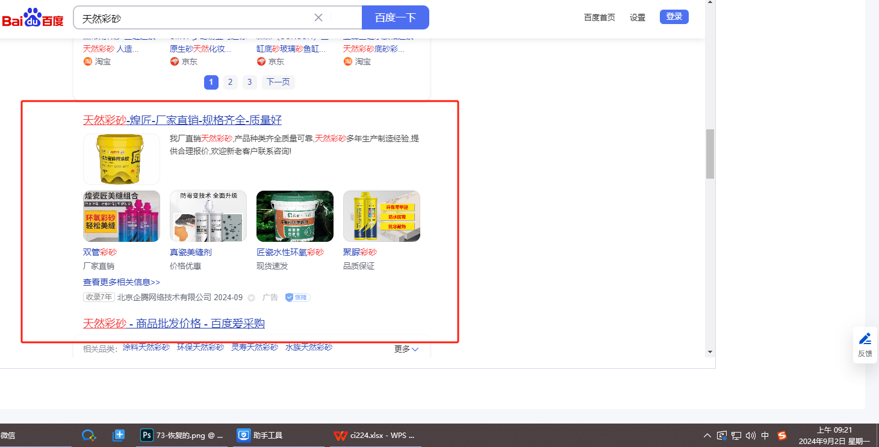Click the 煌瓷匠美缝组合 product image
879x447 pixels.
point(122,216)
